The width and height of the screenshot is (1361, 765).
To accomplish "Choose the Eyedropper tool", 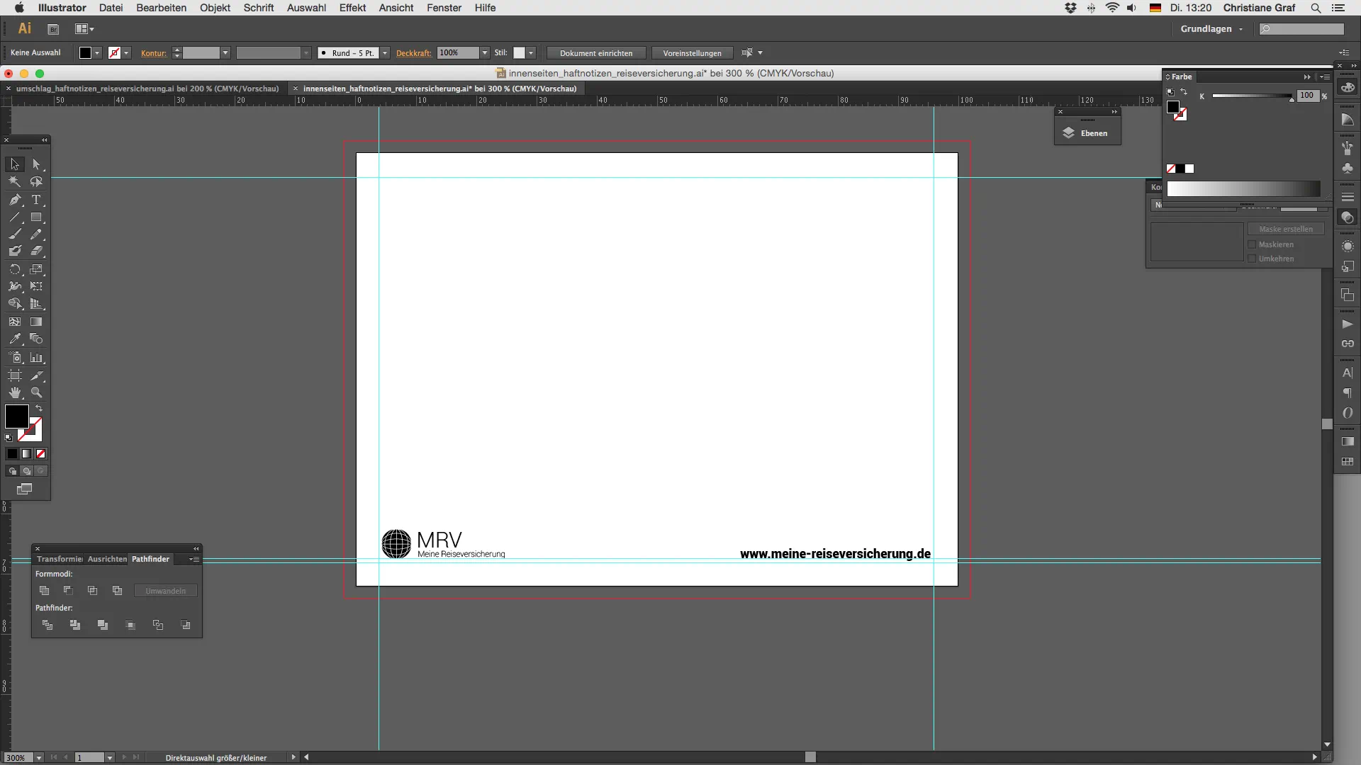I will point(15,339).
